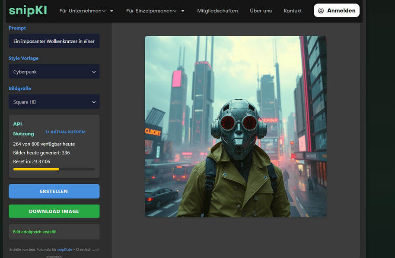Click the generated cyberpunk robot image
This screenshot has height=258, width=395.
tap(236, 126)
